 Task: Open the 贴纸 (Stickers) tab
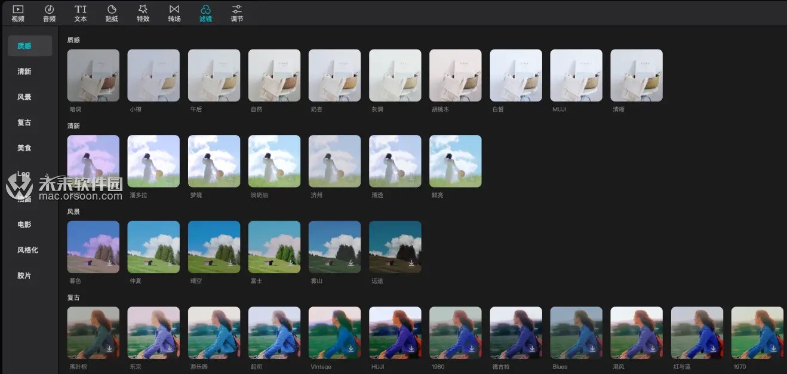click(x=112, y=13)
